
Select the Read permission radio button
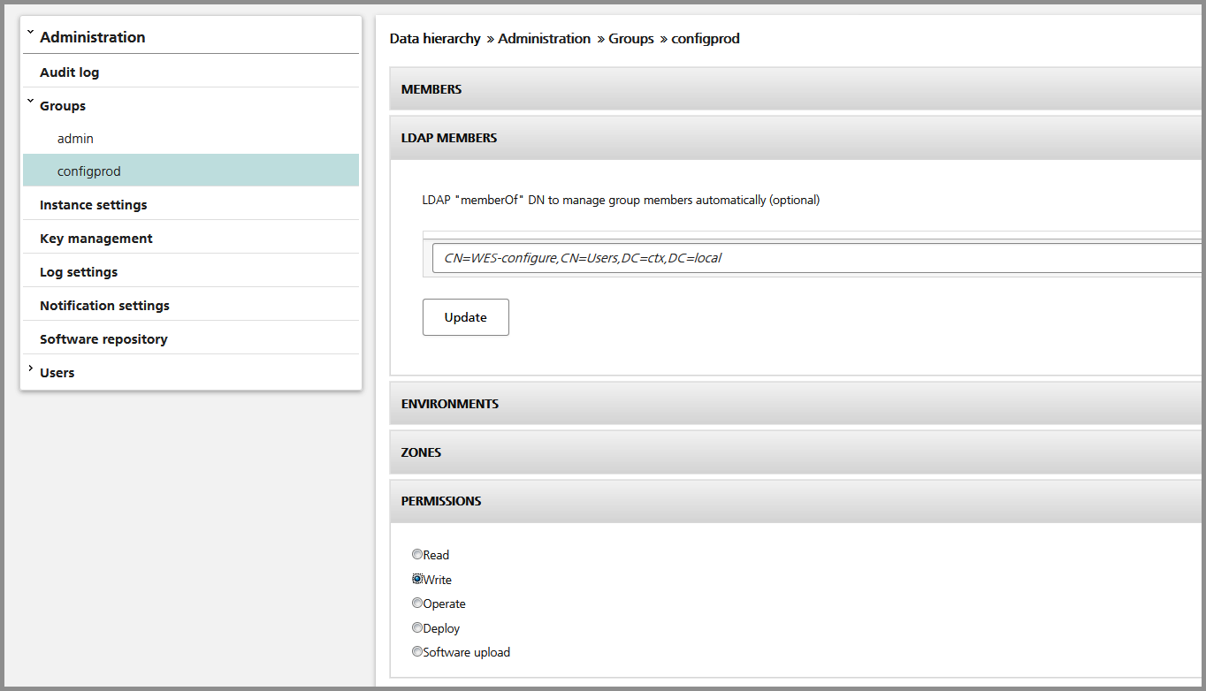[x=417, y=555]
